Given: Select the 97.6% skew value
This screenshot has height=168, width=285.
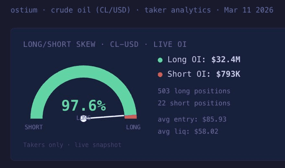Looking at the screenshot, I should coord(83,105).
